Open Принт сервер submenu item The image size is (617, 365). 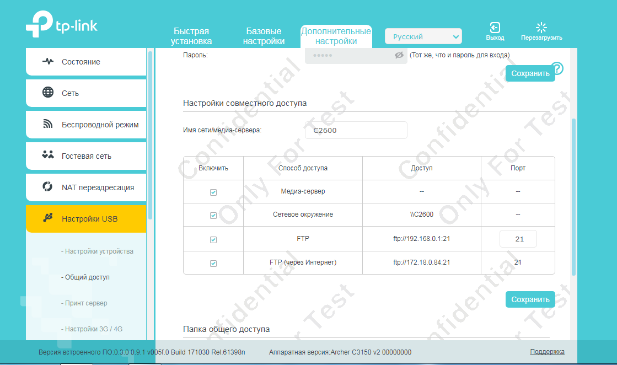click(86, 303)
